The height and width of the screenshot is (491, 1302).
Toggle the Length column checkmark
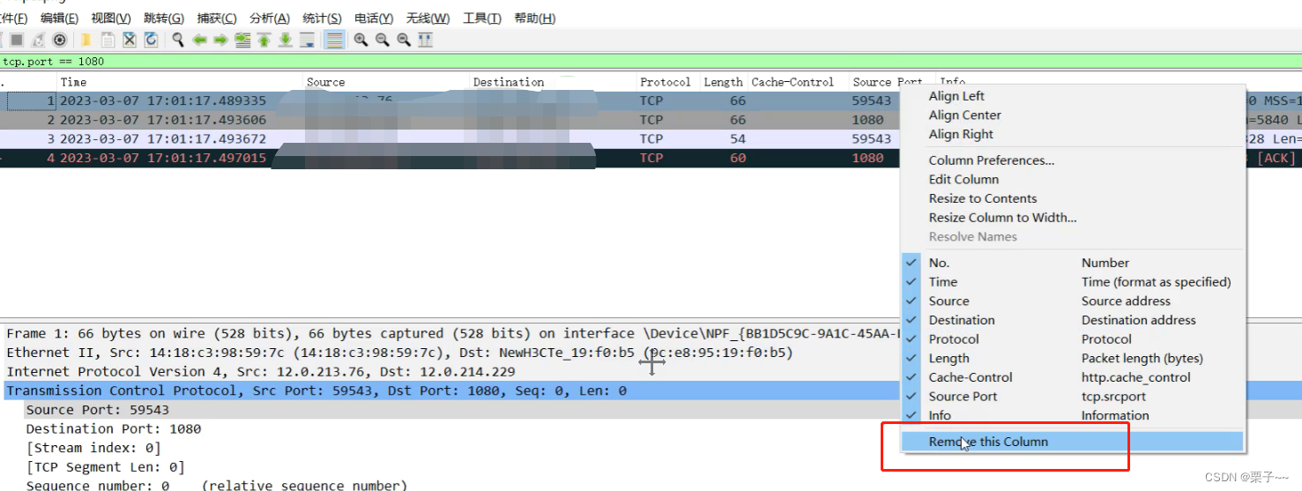pos(911,358)
